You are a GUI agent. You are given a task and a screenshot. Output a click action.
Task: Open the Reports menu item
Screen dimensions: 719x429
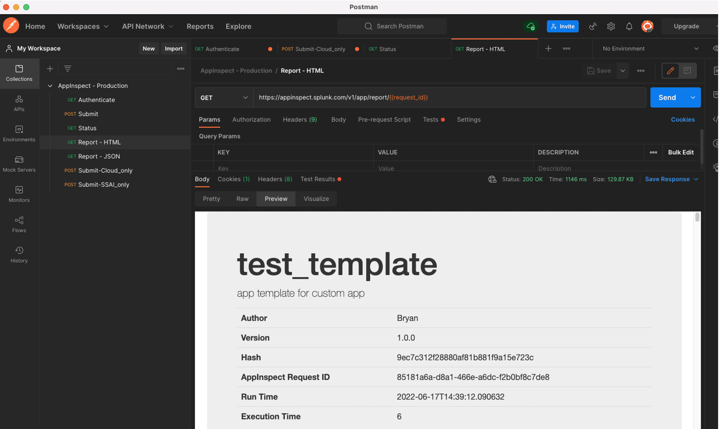200,26
